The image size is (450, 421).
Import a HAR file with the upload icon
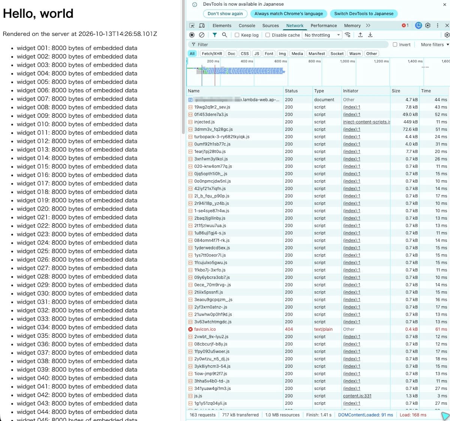point(360,35)
